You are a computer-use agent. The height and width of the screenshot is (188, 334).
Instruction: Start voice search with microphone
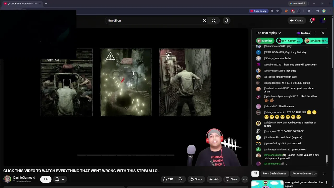click(226, 20)
